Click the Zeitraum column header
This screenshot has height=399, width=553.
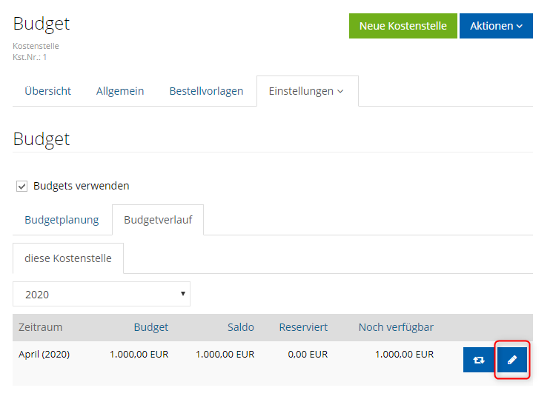coord(41,327)
